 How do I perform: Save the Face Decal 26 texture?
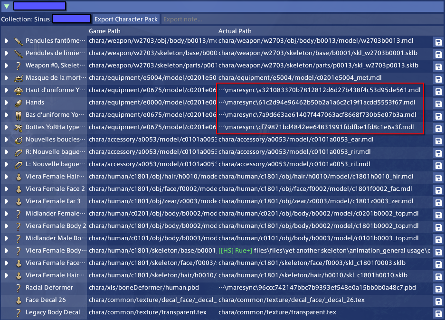tap(438, 301)
